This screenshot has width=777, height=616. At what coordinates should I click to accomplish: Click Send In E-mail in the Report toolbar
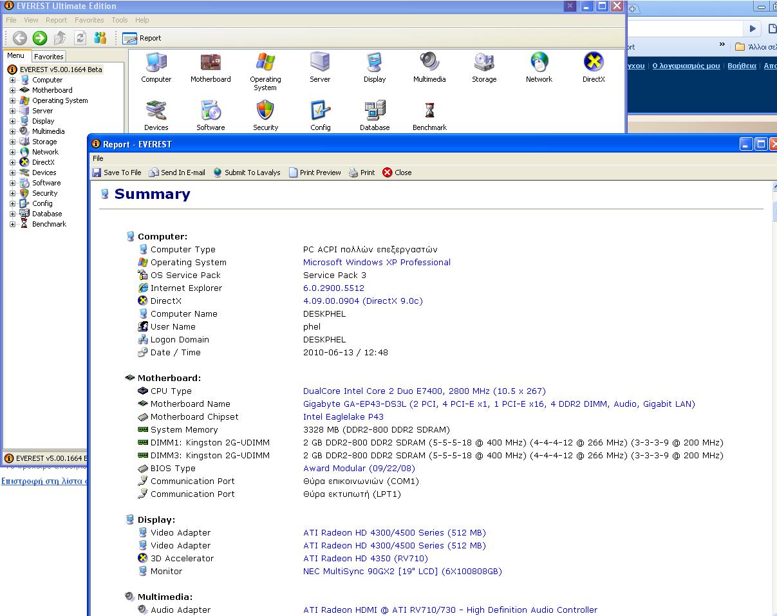click(177, 173)
